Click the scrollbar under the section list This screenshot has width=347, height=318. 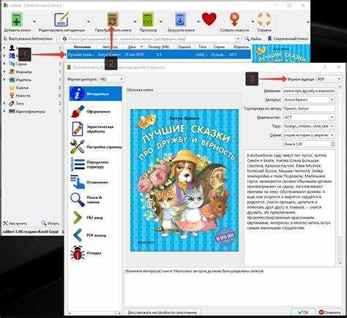pos(95,313)
